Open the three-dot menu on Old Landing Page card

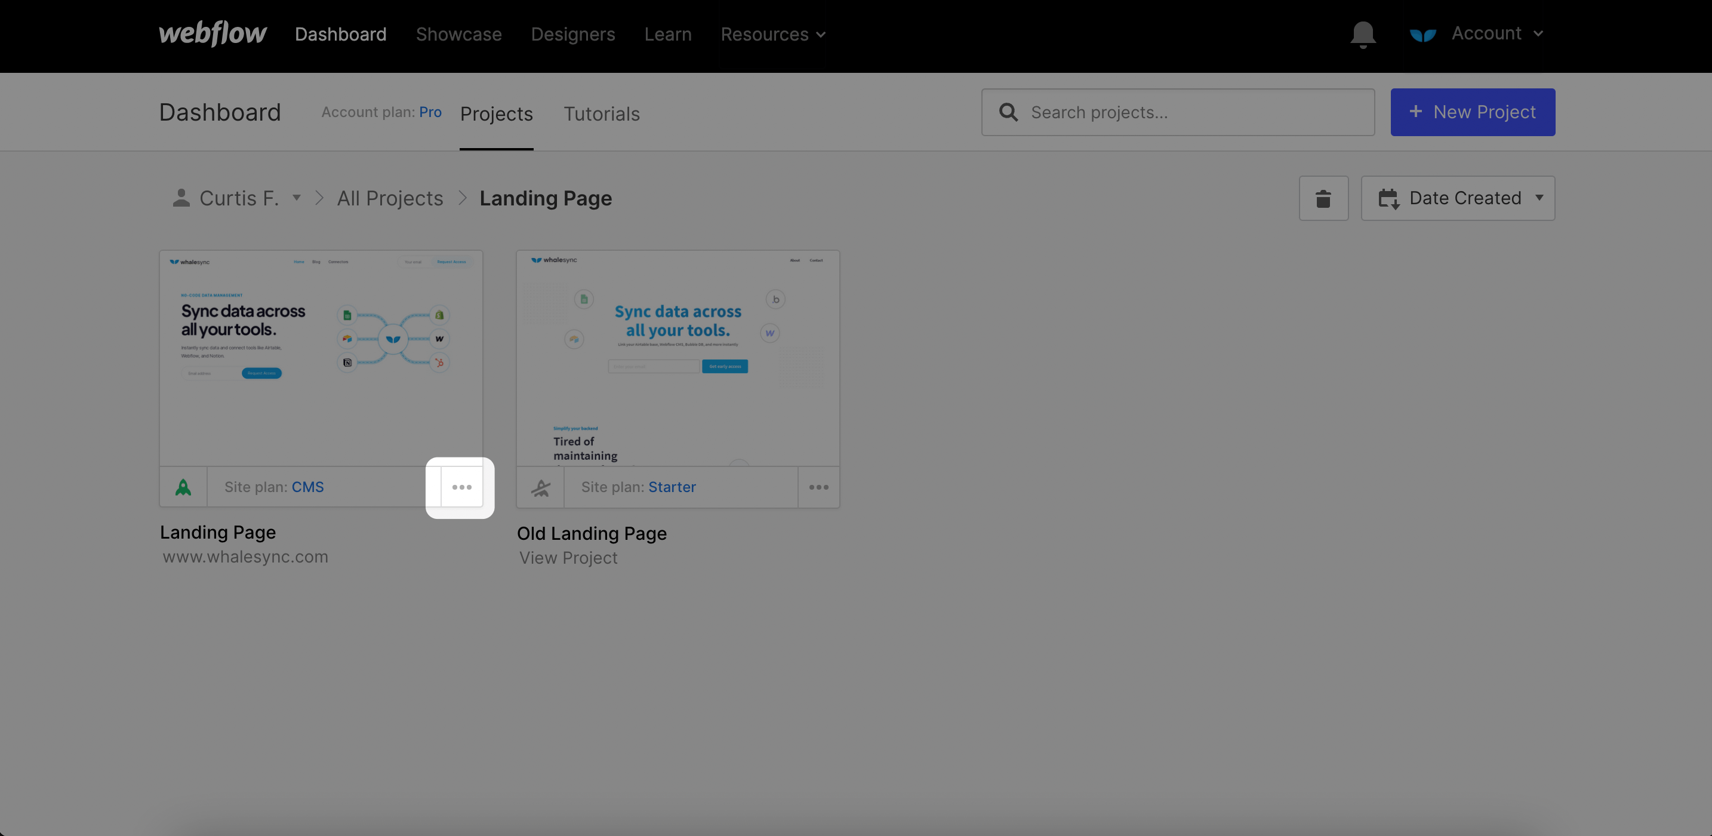pyautogui.click(x=818, y=487)
